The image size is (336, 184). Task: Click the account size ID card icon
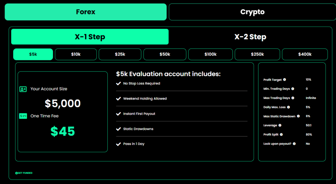pos(23,89)
